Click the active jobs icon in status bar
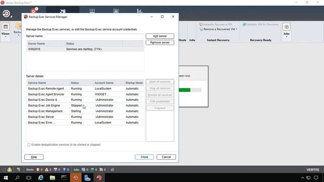 point(84,170)
